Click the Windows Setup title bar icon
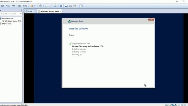This screenshot has height=106, width=188. coord(69,21)
